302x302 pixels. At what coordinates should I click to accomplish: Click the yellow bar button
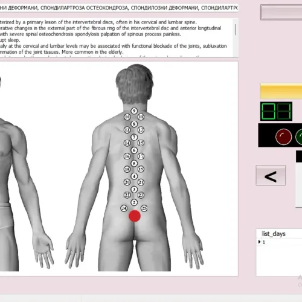pyautogui.click(x=281, y=91)
